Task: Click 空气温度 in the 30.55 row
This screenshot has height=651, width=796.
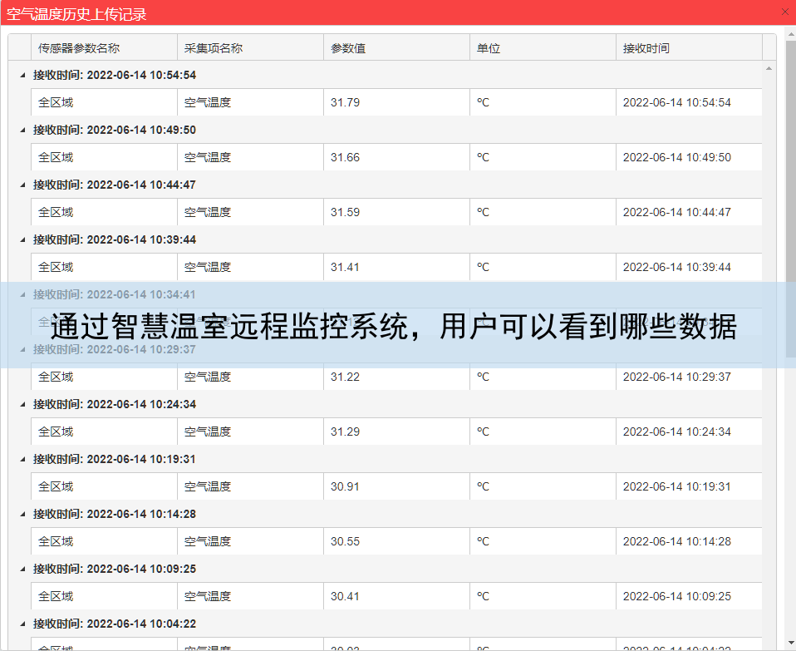Action: 208,541
